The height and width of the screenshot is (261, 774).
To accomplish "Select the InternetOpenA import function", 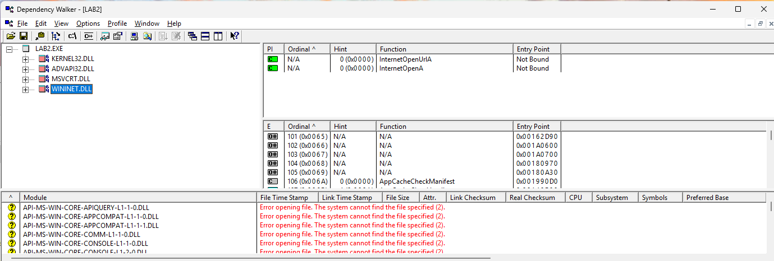I will pyautogui.click(x=401, y=68).
